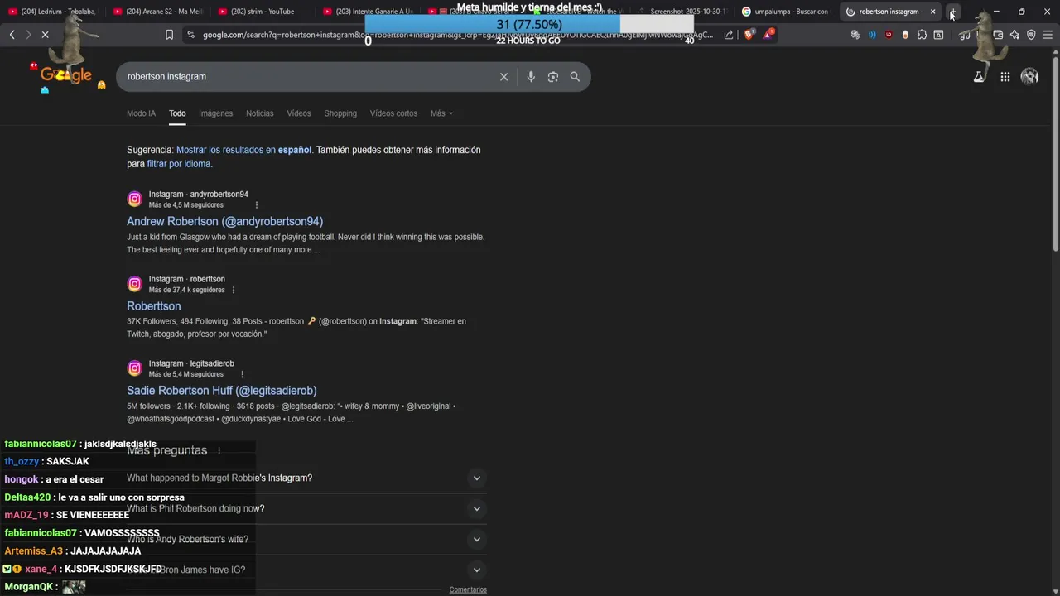This screenshot has height=596, width=1060.
Task: Click the share icon in address bar
Action: (x=729, y=35)
